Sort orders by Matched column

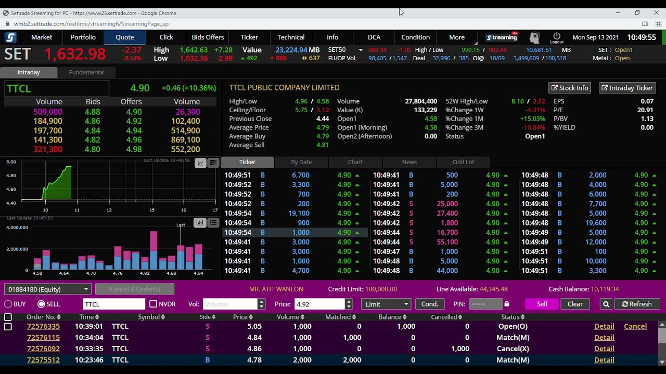[x=340, y=317]
